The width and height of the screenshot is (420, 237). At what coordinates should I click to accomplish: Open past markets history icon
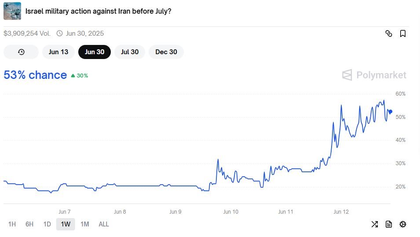pyautogui.click(x=21, y=52)
